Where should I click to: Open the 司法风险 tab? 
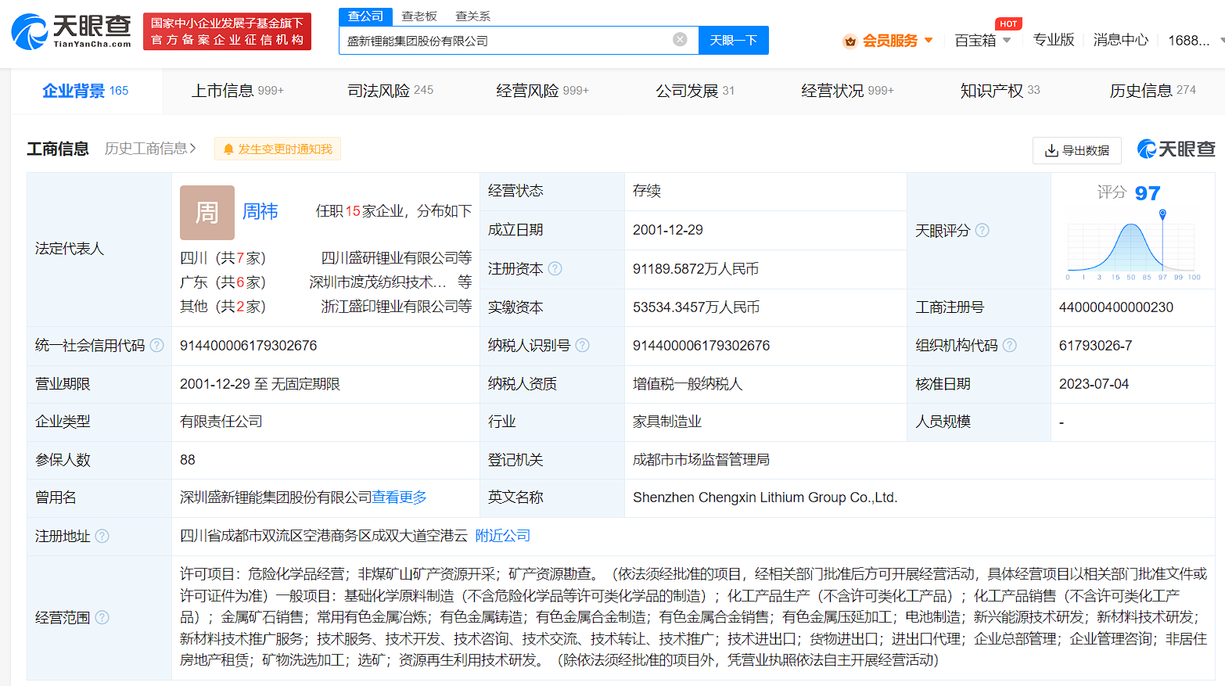click(390, 91)
